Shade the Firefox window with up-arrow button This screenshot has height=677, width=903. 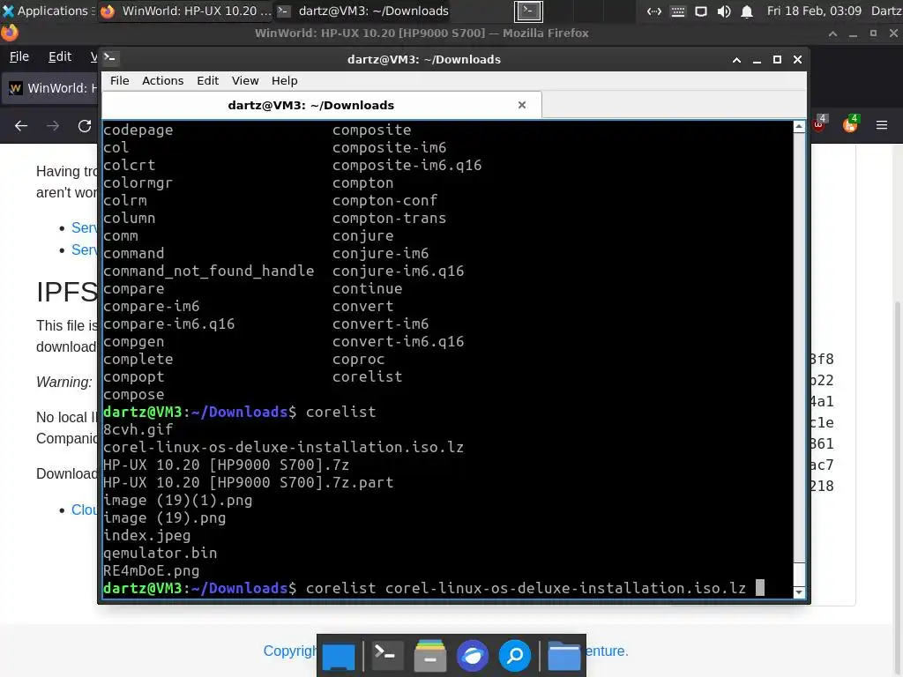pyautogui.click(x=832, y=33)
